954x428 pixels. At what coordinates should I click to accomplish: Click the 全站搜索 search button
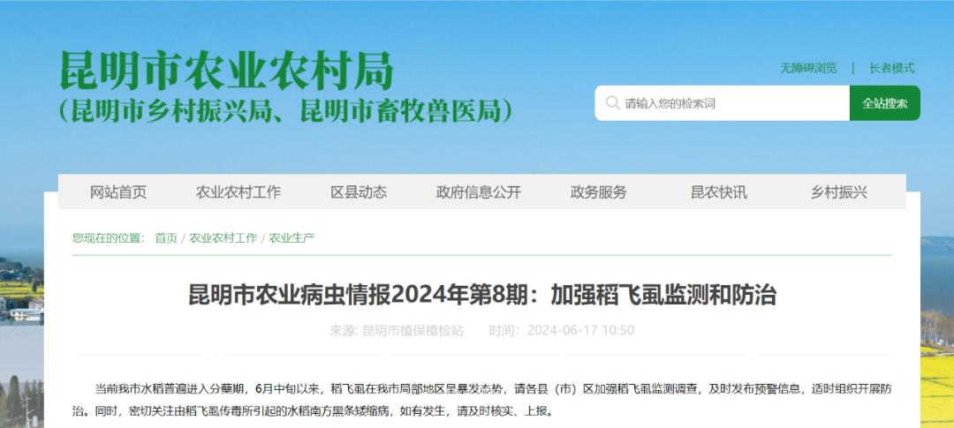[884, 103]
